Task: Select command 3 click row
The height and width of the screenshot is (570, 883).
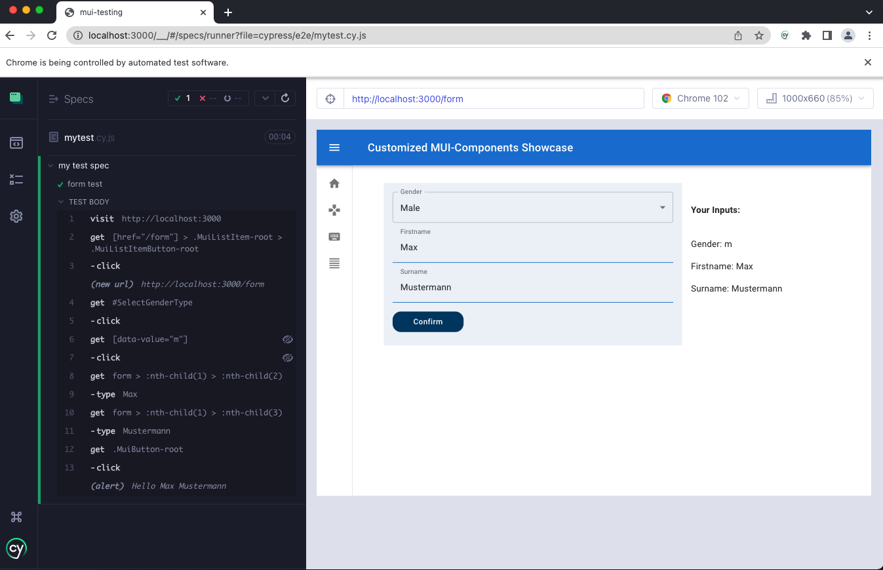Action: (176, 266)
